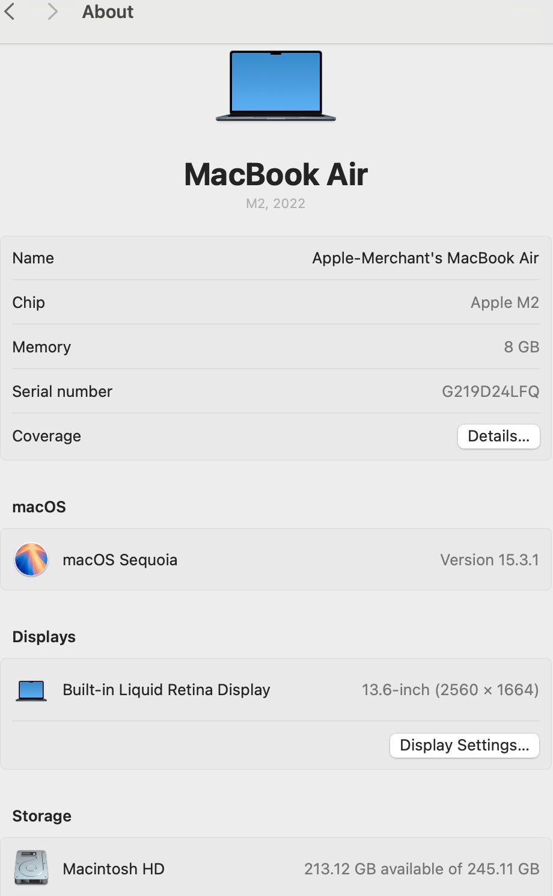Click the MacBook Air model heading
Image resolution: width=553 pixels, height=896 pixels.
[276, 174]
